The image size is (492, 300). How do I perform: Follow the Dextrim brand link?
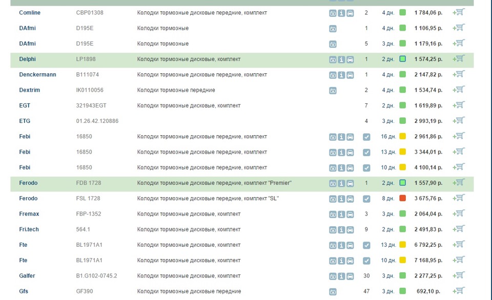pyautogui.click(x=30, y=90)
